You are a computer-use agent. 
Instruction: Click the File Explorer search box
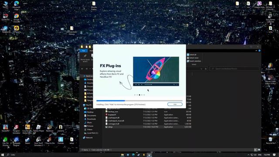pyautogui.click(x=235, y=69)
